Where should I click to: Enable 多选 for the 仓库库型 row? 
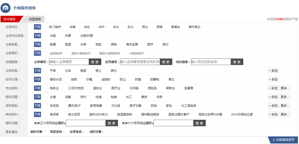coord(273,71)
